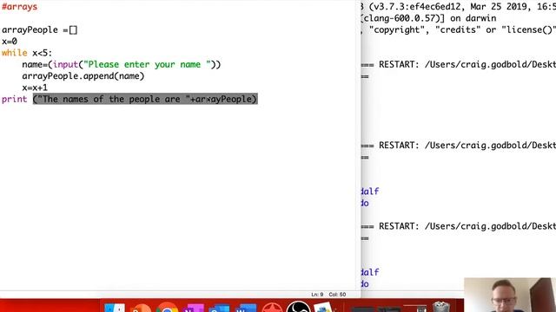Click the 'x=x+1' line

[x=35, y=88]
